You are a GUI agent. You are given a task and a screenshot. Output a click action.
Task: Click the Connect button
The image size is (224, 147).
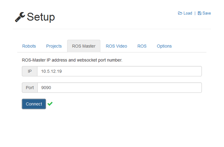coord(34,104)
